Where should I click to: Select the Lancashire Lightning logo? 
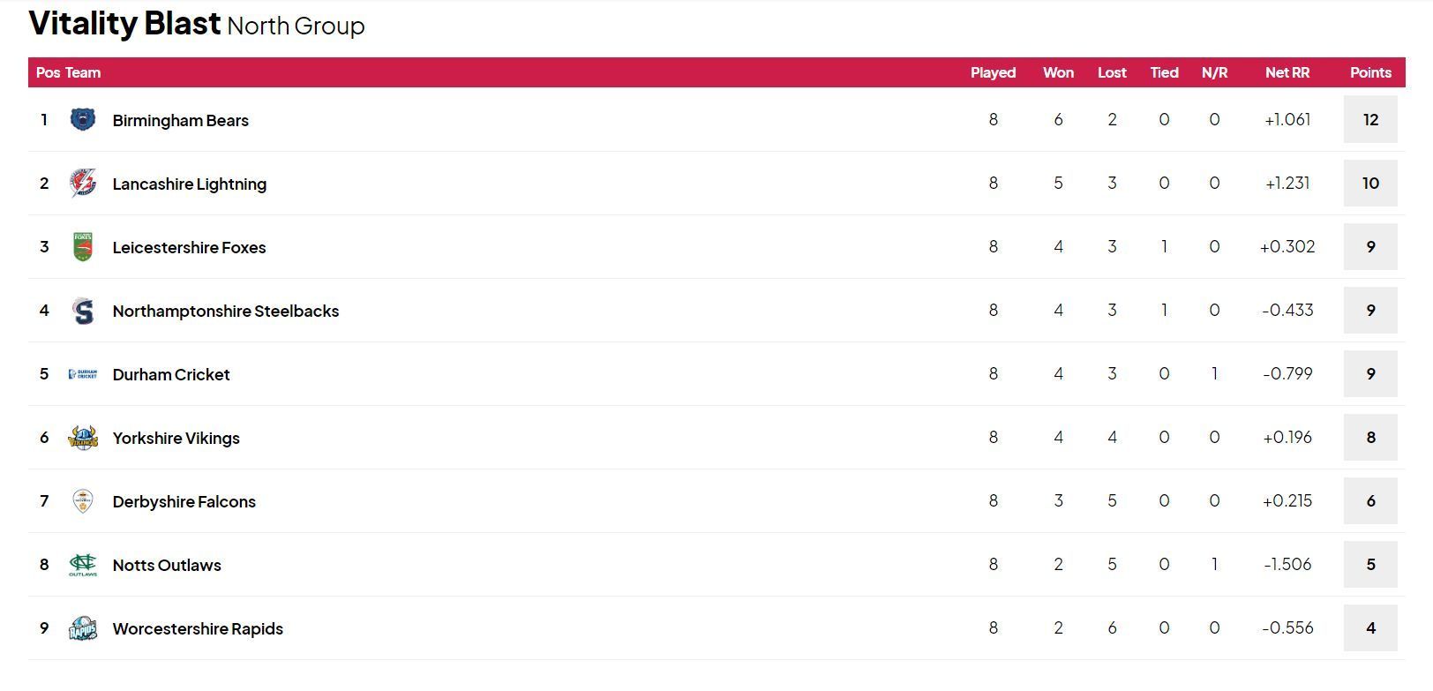84,184
